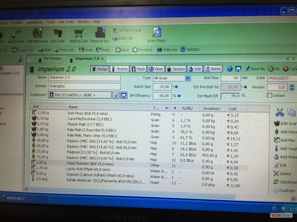Click Set As Default
This screenshot has height=222, width=297.
(x=127, y=30)
